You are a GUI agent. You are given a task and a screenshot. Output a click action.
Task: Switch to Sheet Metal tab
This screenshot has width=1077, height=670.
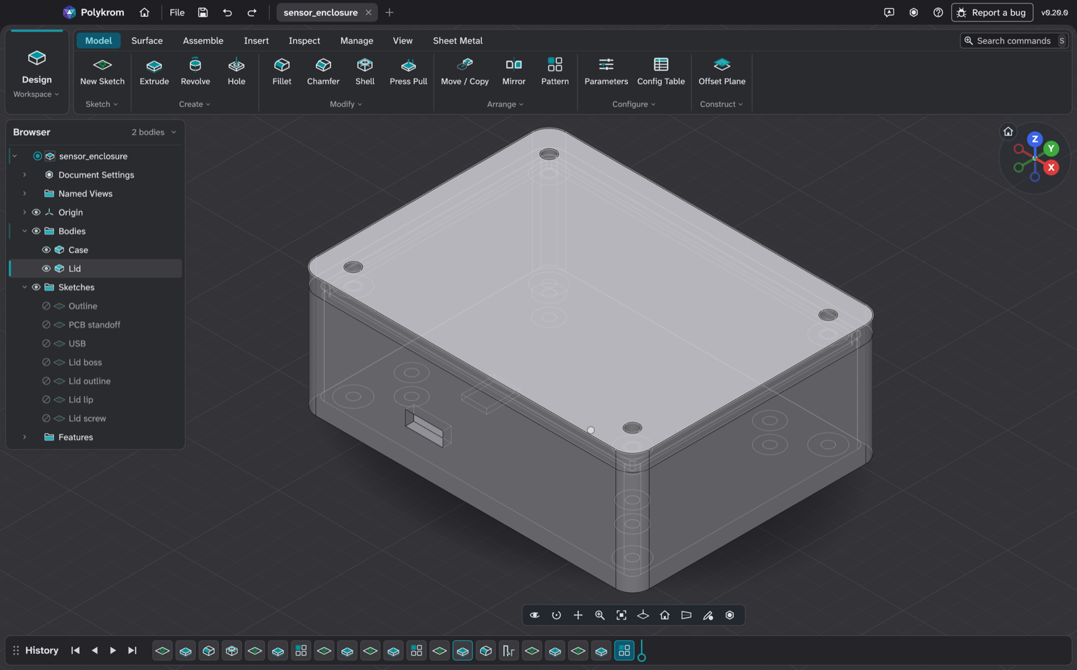pyautogui.click(x=458, y=40)
